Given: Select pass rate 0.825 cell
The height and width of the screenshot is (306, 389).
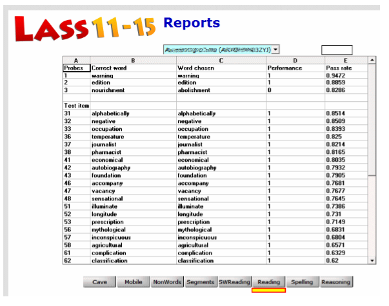Looking at the screenshot, I should (346, 137).
